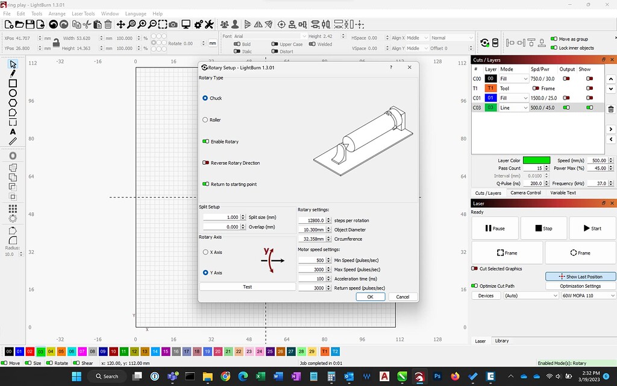Activate the Text creation tool
The width and height of the screenshot is (617, 386).
(13, 131)
